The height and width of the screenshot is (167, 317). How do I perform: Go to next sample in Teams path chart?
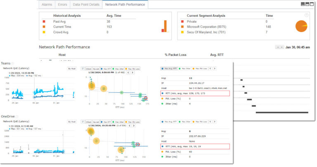point(132,73)
